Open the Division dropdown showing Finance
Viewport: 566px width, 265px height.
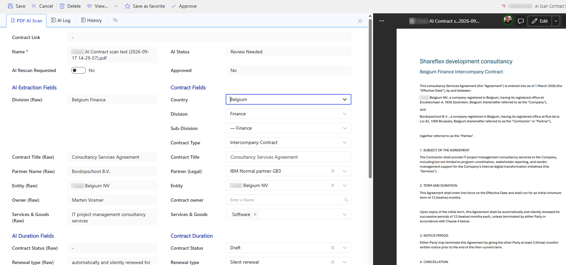(x=289, y=114)
